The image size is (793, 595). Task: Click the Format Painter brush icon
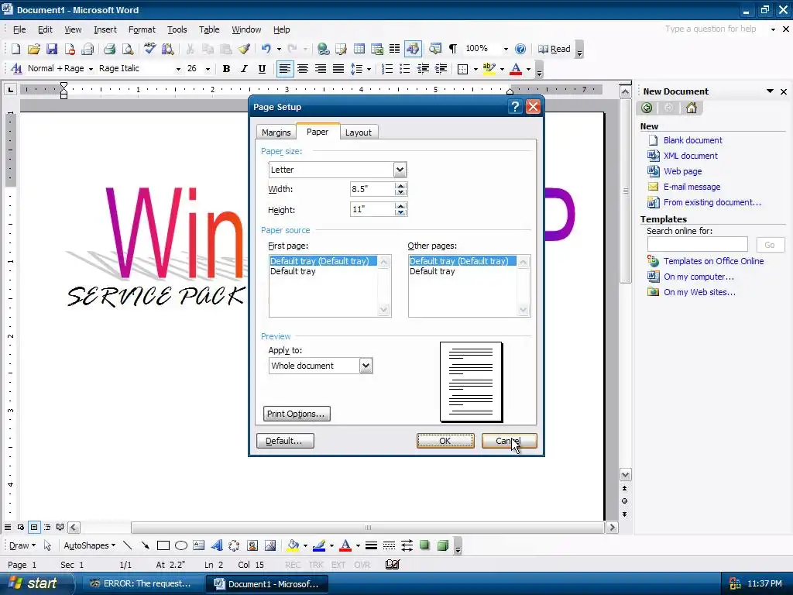(244, 49)
